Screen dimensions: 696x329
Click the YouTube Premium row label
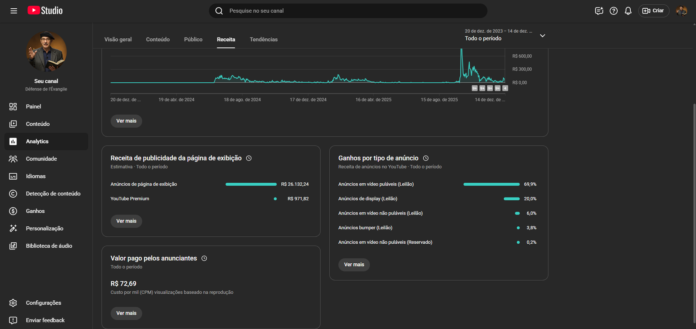[x=130, y=199]
